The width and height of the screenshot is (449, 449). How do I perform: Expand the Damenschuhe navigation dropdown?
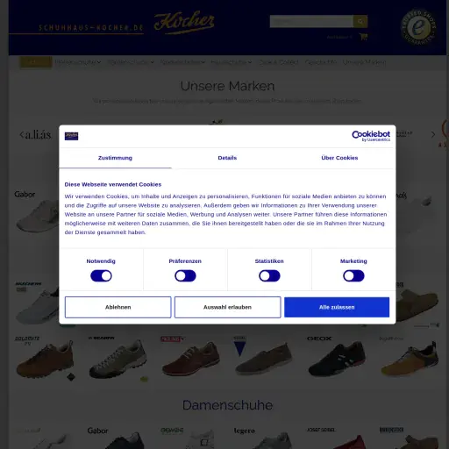(78, 62)
